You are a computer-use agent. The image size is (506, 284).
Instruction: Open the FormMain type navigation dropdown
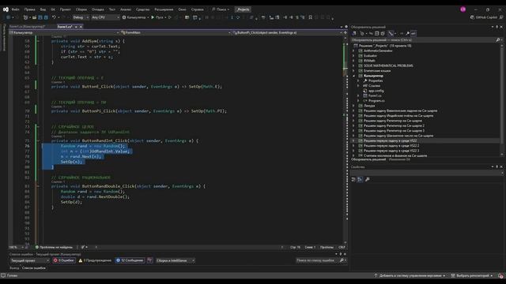(176, 32)
